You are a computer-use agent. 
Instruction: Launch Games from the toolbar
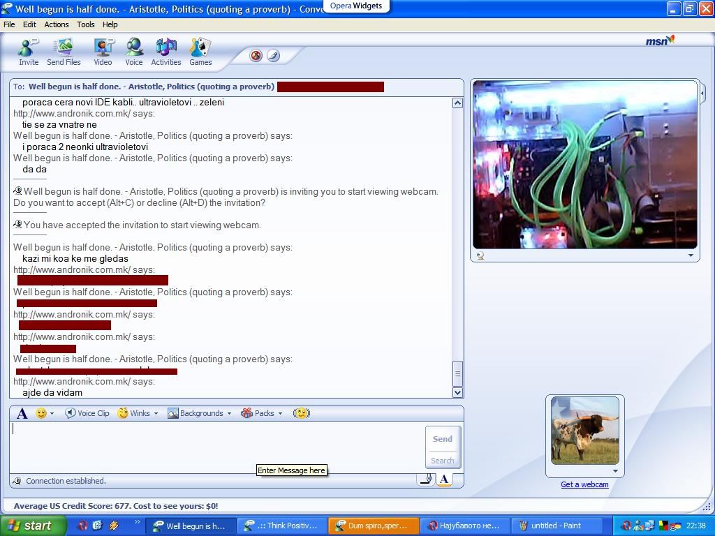pos(200,52)
